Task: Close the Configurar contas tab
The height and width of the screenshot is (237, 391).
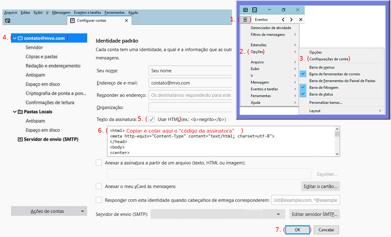Action: pos(126,21)
